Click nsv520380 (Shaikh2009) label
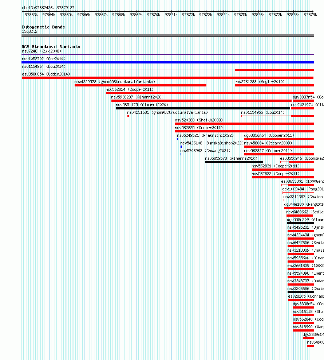The height and width of the screenshot is (360, 324). (x=199, y=120)
